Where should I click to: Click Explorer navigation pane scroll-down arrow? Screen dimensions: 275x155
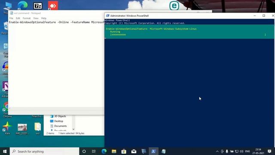tap(73, 129)
